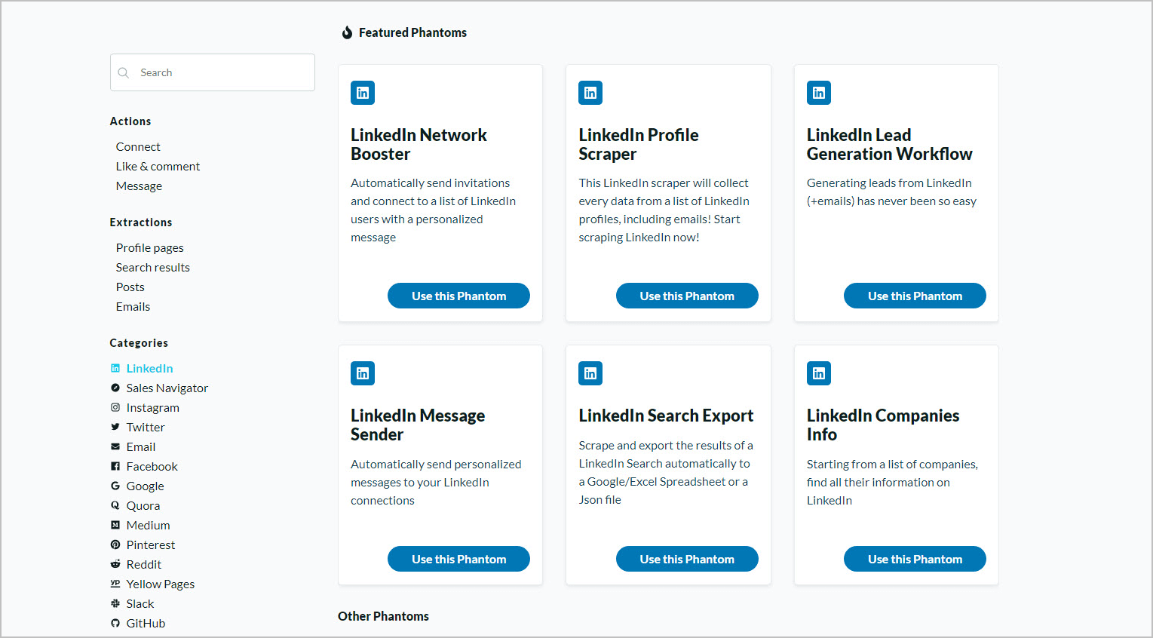Use the LinkedIn Profile Scraper Phantom
This screenshot has width=1153, height=638.
pos(687,296)
